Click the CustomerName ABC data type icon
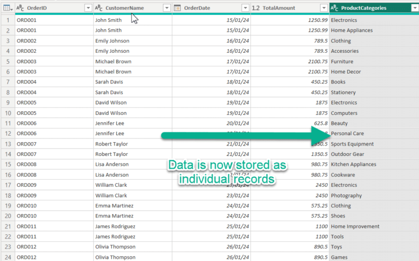The image size is (419, 261). (99, 8)
